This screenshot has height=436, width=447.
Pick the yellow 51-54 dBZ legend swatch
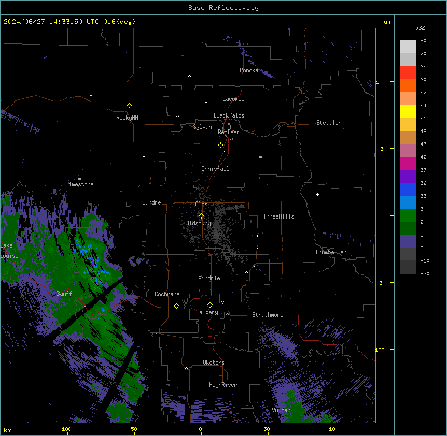point(408,111)
